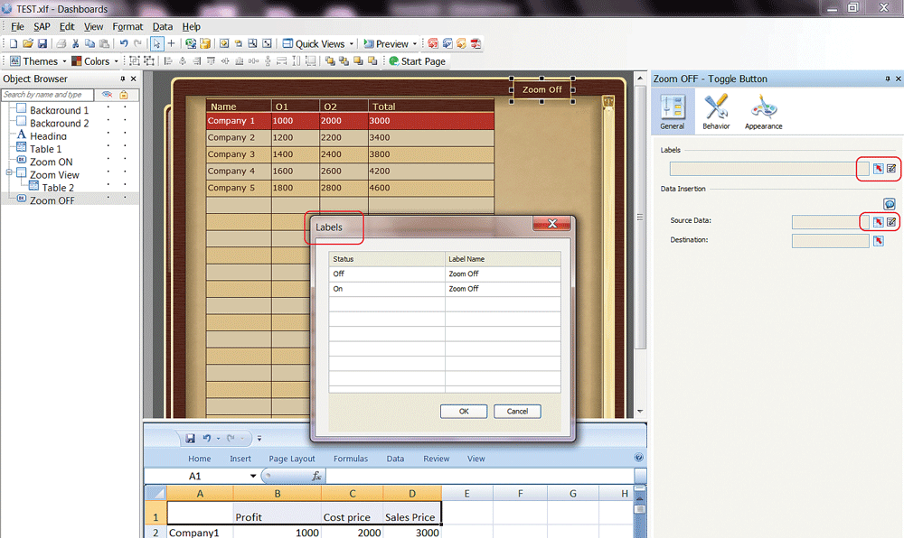The height and width of the screenshot is (538, 904).
Task: Click the Object Browser search field
Action: coord(47,95)
